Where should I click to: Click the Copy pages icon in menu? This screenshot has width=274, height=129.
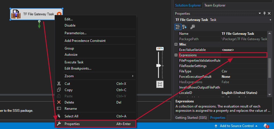pyautogui.click(x=59, y=90)
